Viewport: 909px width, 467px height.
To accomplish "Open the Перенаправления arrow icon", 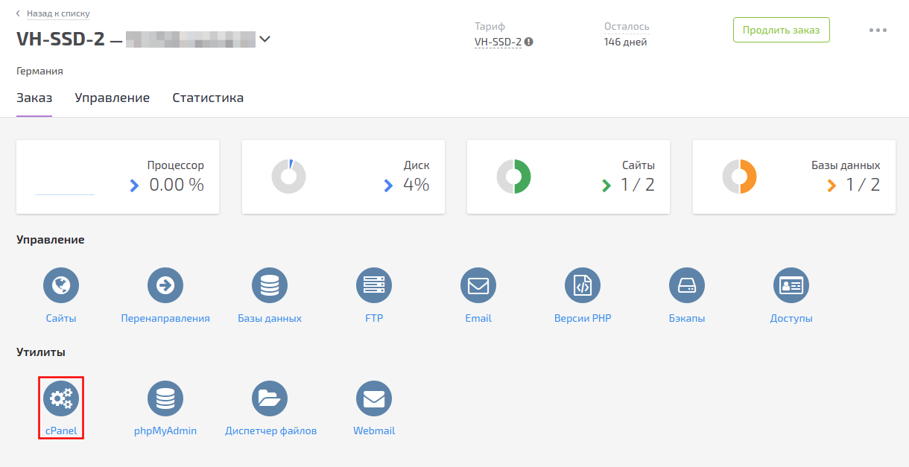I will [165, 285].
